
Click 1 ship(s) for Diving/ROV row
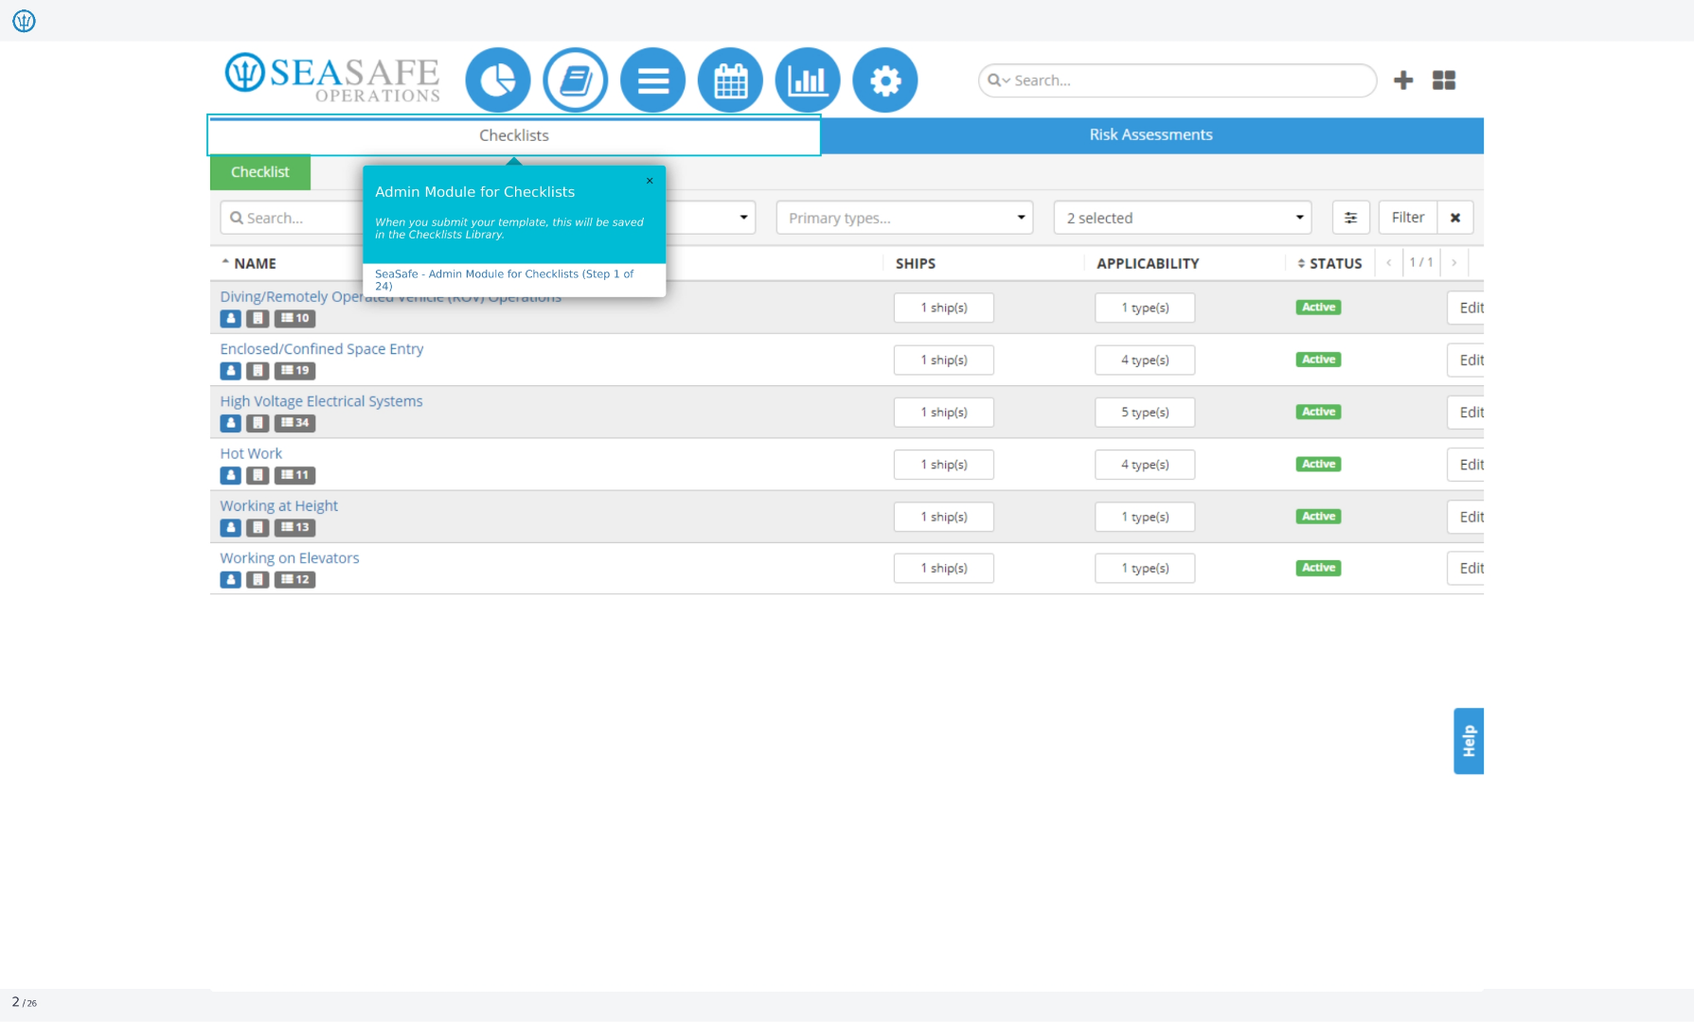tap(944, 308)
